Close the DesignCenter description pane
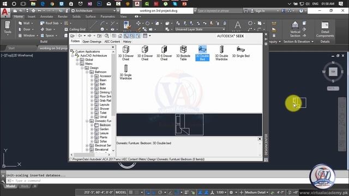 260,139
